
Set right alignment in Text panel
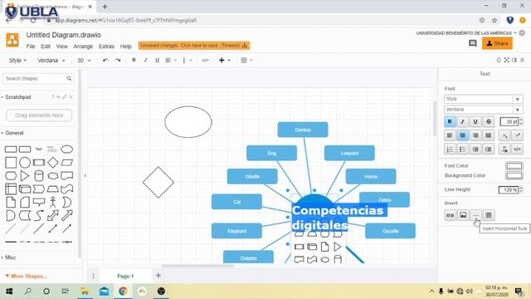(x=475, y=135)
